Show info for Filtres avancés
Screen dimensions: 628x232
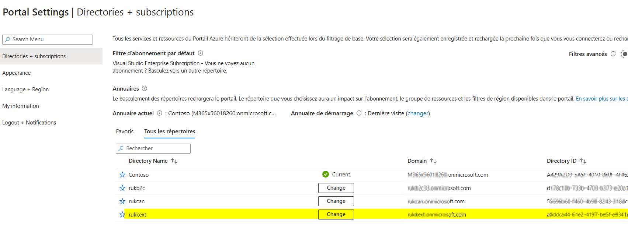tap(613, 54)
